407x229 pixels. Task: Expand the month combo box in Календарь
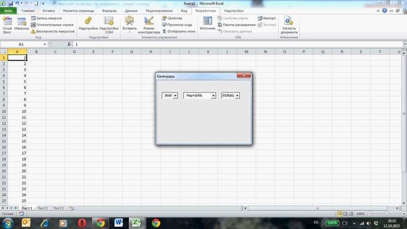213,95
